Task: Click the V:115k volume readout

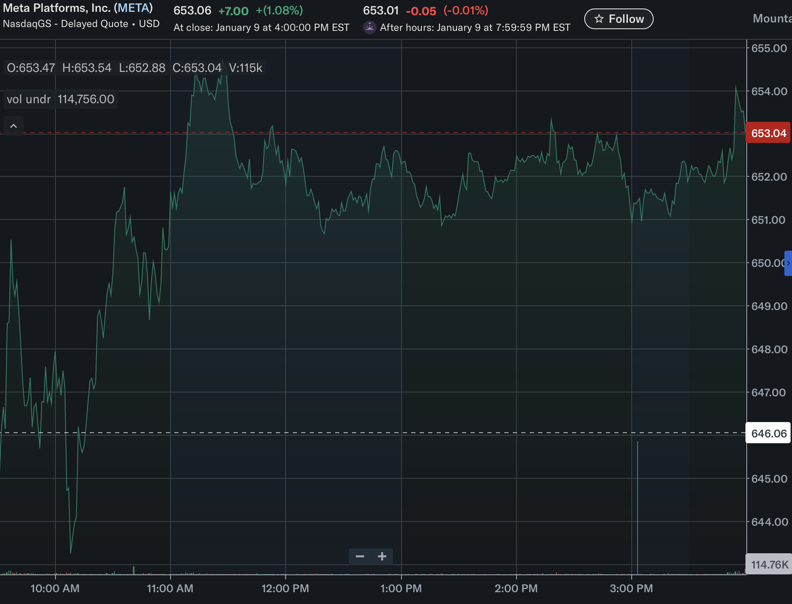Action: click(245, 68)
